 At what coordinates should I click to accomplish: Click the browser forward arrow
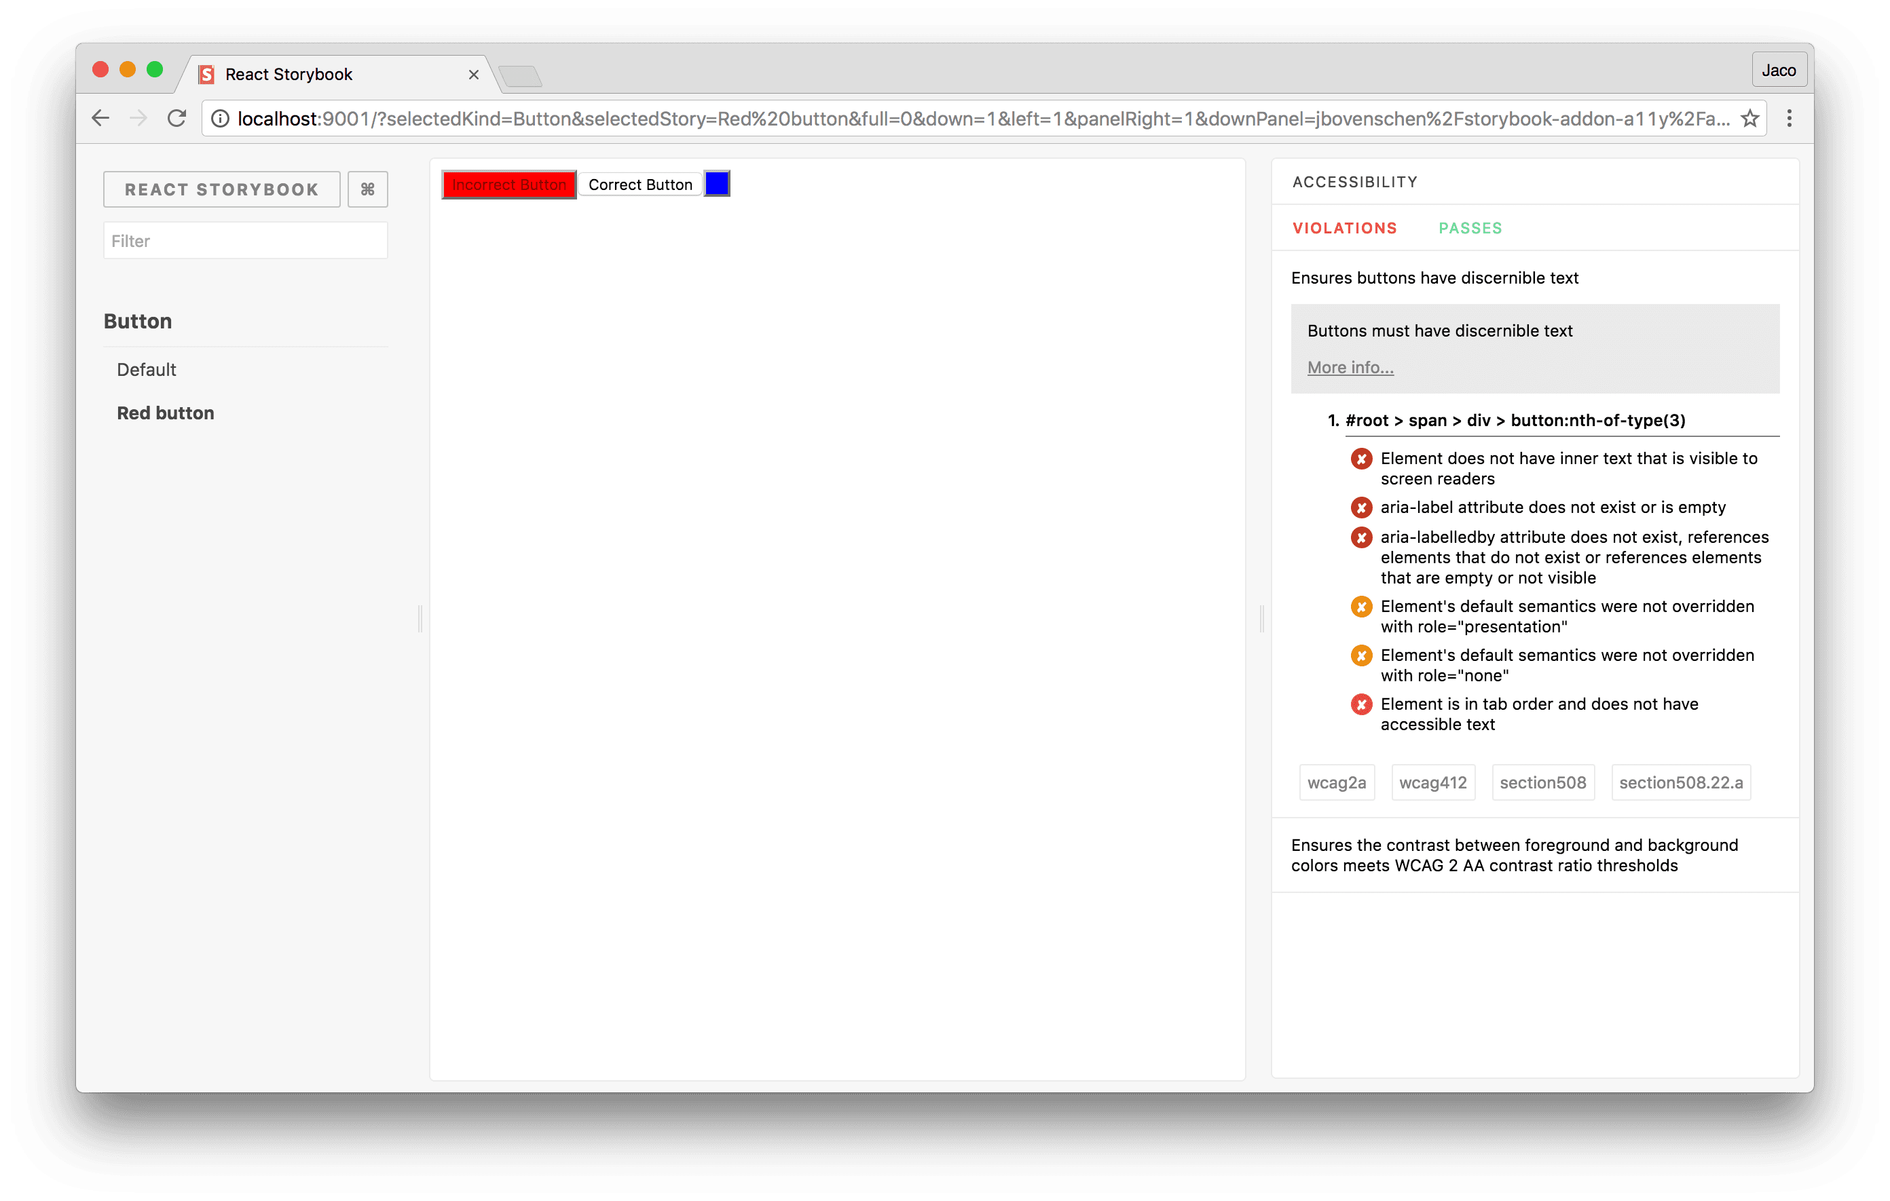[x=139, y=119]
